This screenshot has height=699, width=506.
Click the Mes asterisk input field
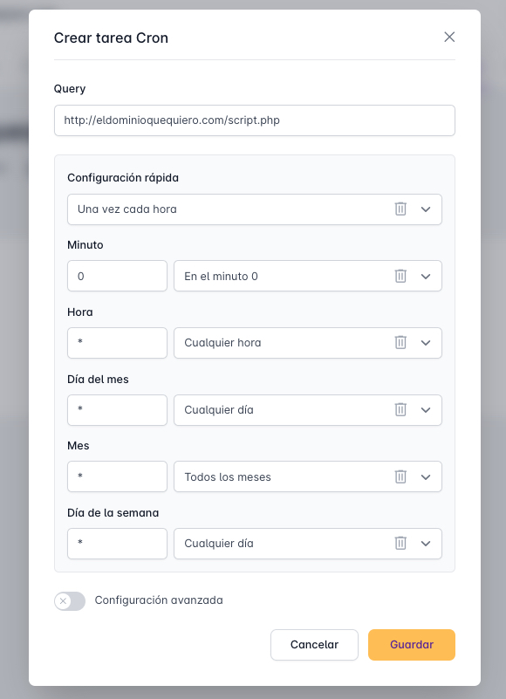point(117,476)
